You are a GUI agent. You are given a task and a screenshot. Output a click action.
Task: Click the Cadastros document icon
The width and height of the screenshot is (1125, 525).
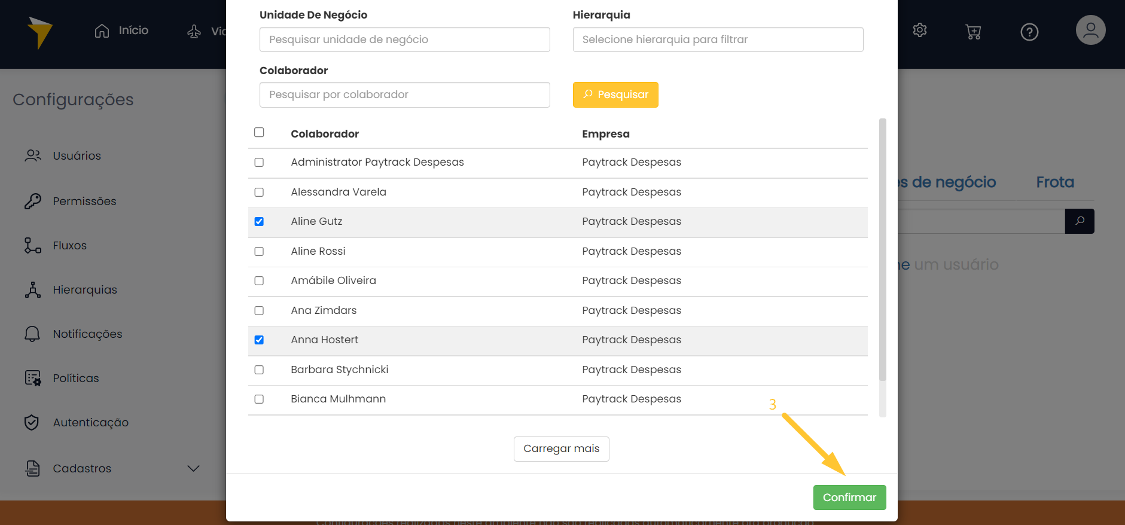coord(33,468)
